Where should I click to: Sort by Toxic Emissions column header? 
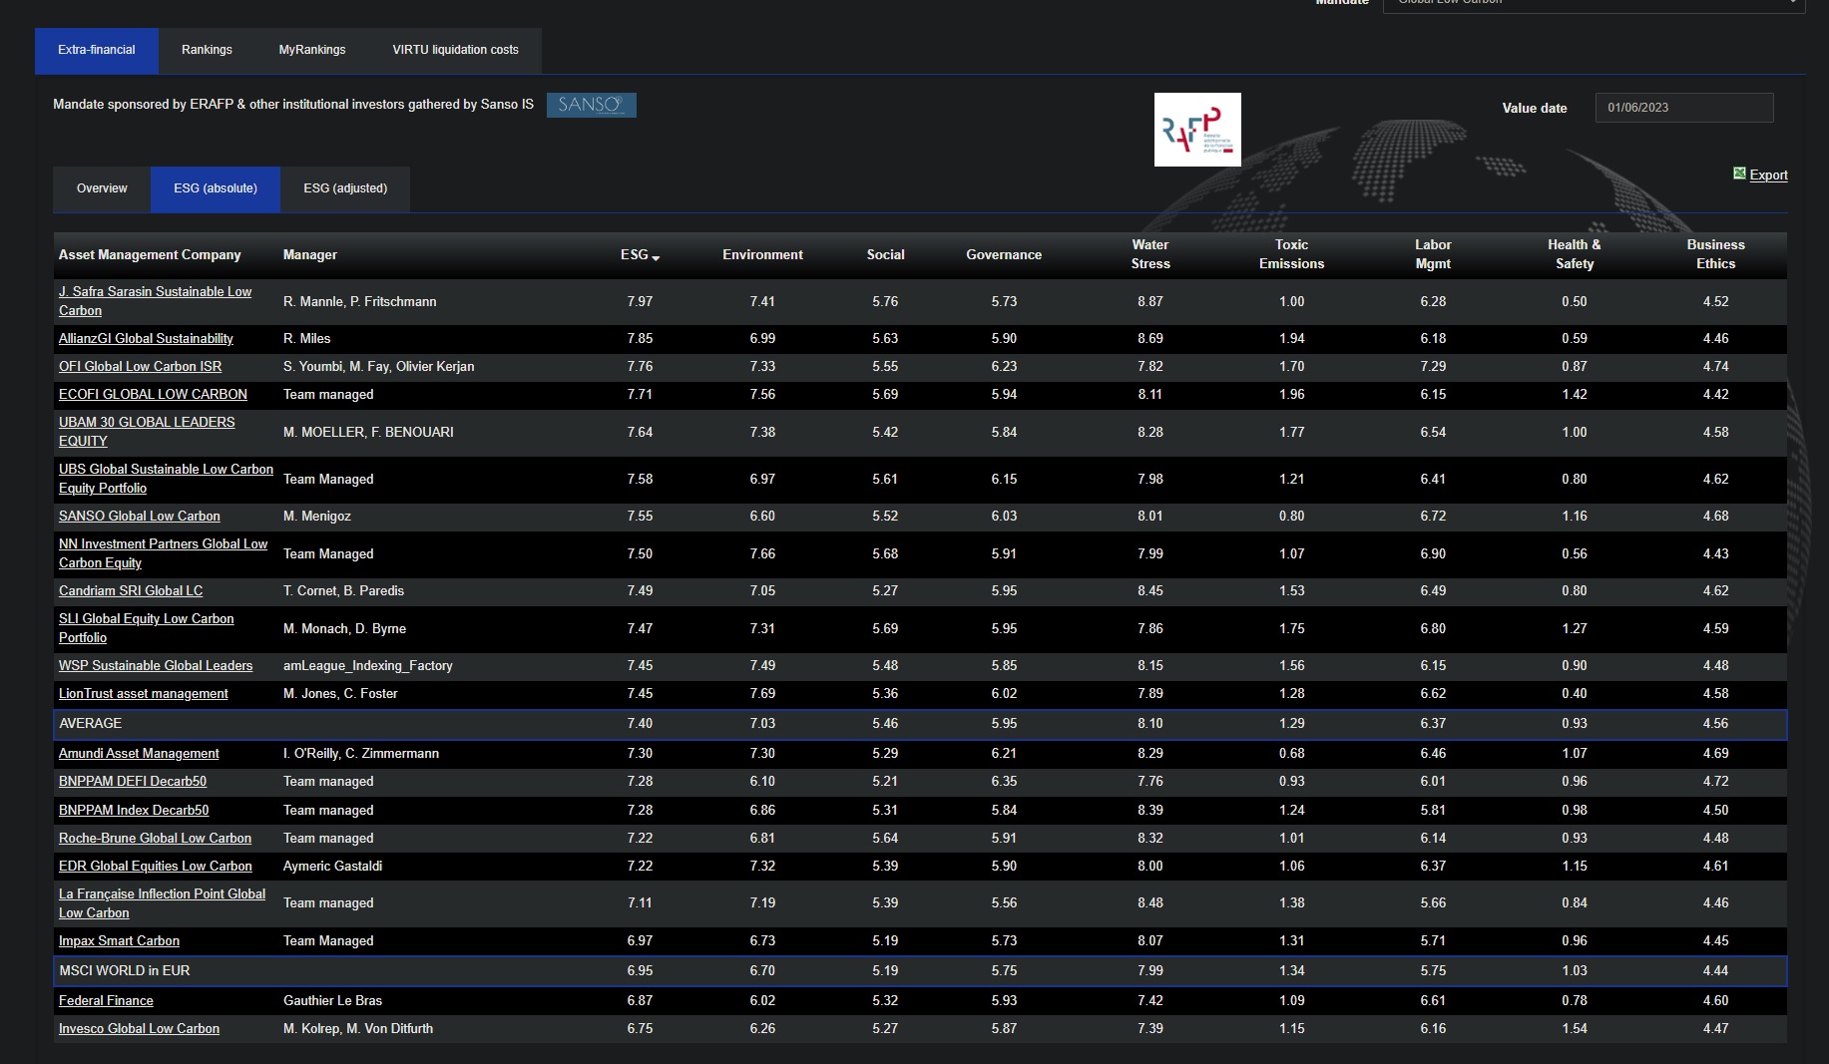[x=1291, y=254]
